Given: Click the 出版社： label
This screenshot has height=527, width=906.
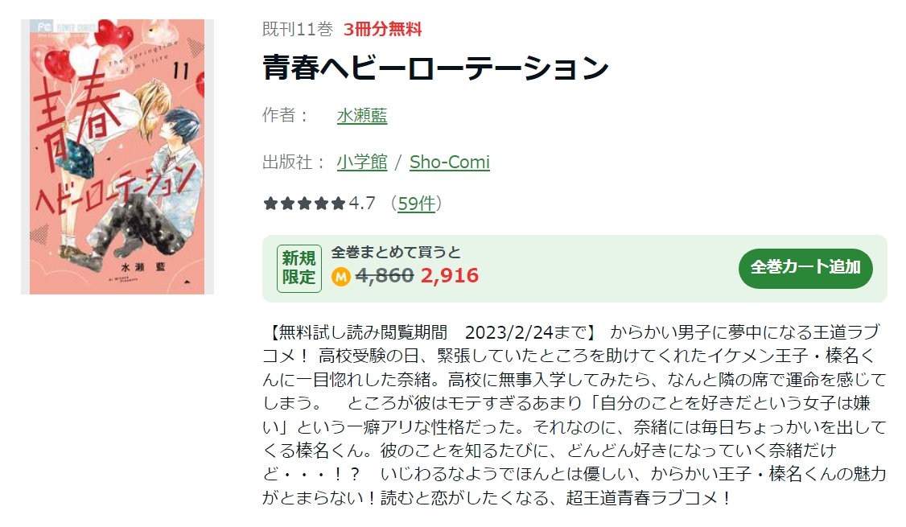Looking at the screenshot, I should [x=295, y=162].
